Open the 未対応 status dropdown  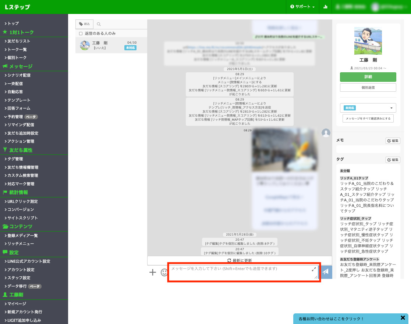tap(368, 108)
